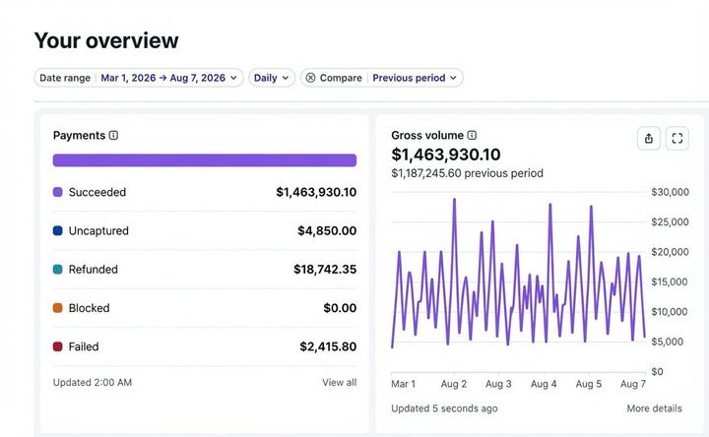The height and width of the screenshot is (437, 709).
Task: Click the Refunded teal color swatch
Action: (57, 270)
